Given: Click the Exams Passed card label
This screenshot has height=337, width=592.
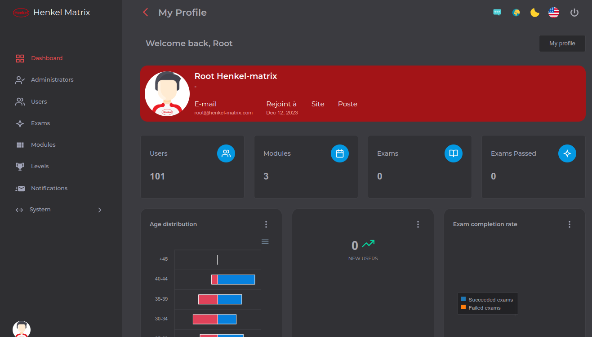Looking at the screenshot, I should (513, 153).
